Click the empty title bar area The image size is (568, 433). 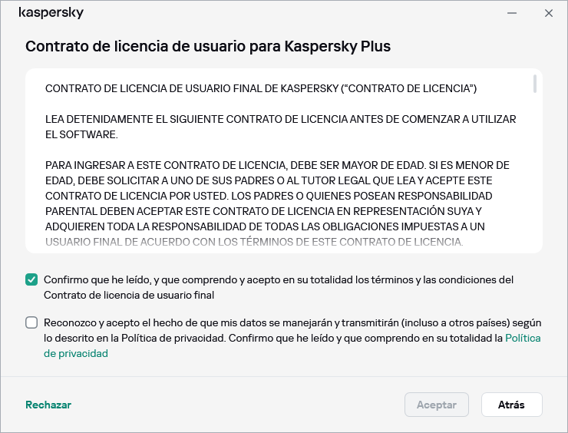pyautogui.click(x=292, y=13)
